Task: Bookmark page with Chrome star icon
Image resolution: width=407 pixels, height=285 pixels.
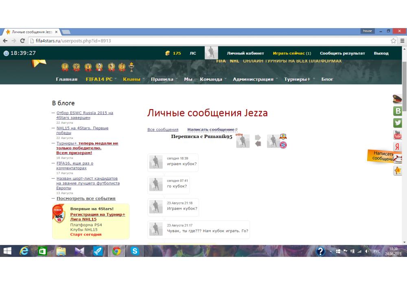Action: 393,41
